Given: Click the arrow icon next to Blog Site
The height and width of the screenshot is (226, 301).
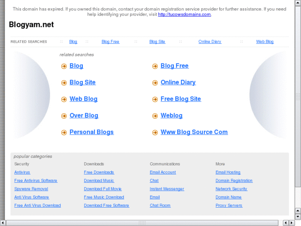Looking at the screenshot, I should tap(64, 83).
